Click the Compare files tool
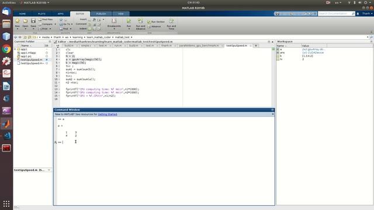This screenshot has height=210, width=374. pos(46,24)
